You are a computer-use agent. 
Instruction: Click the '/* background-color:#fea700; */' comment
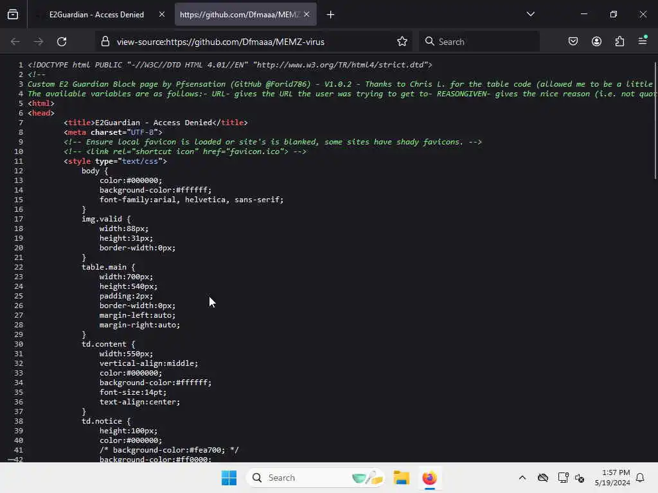169,450
